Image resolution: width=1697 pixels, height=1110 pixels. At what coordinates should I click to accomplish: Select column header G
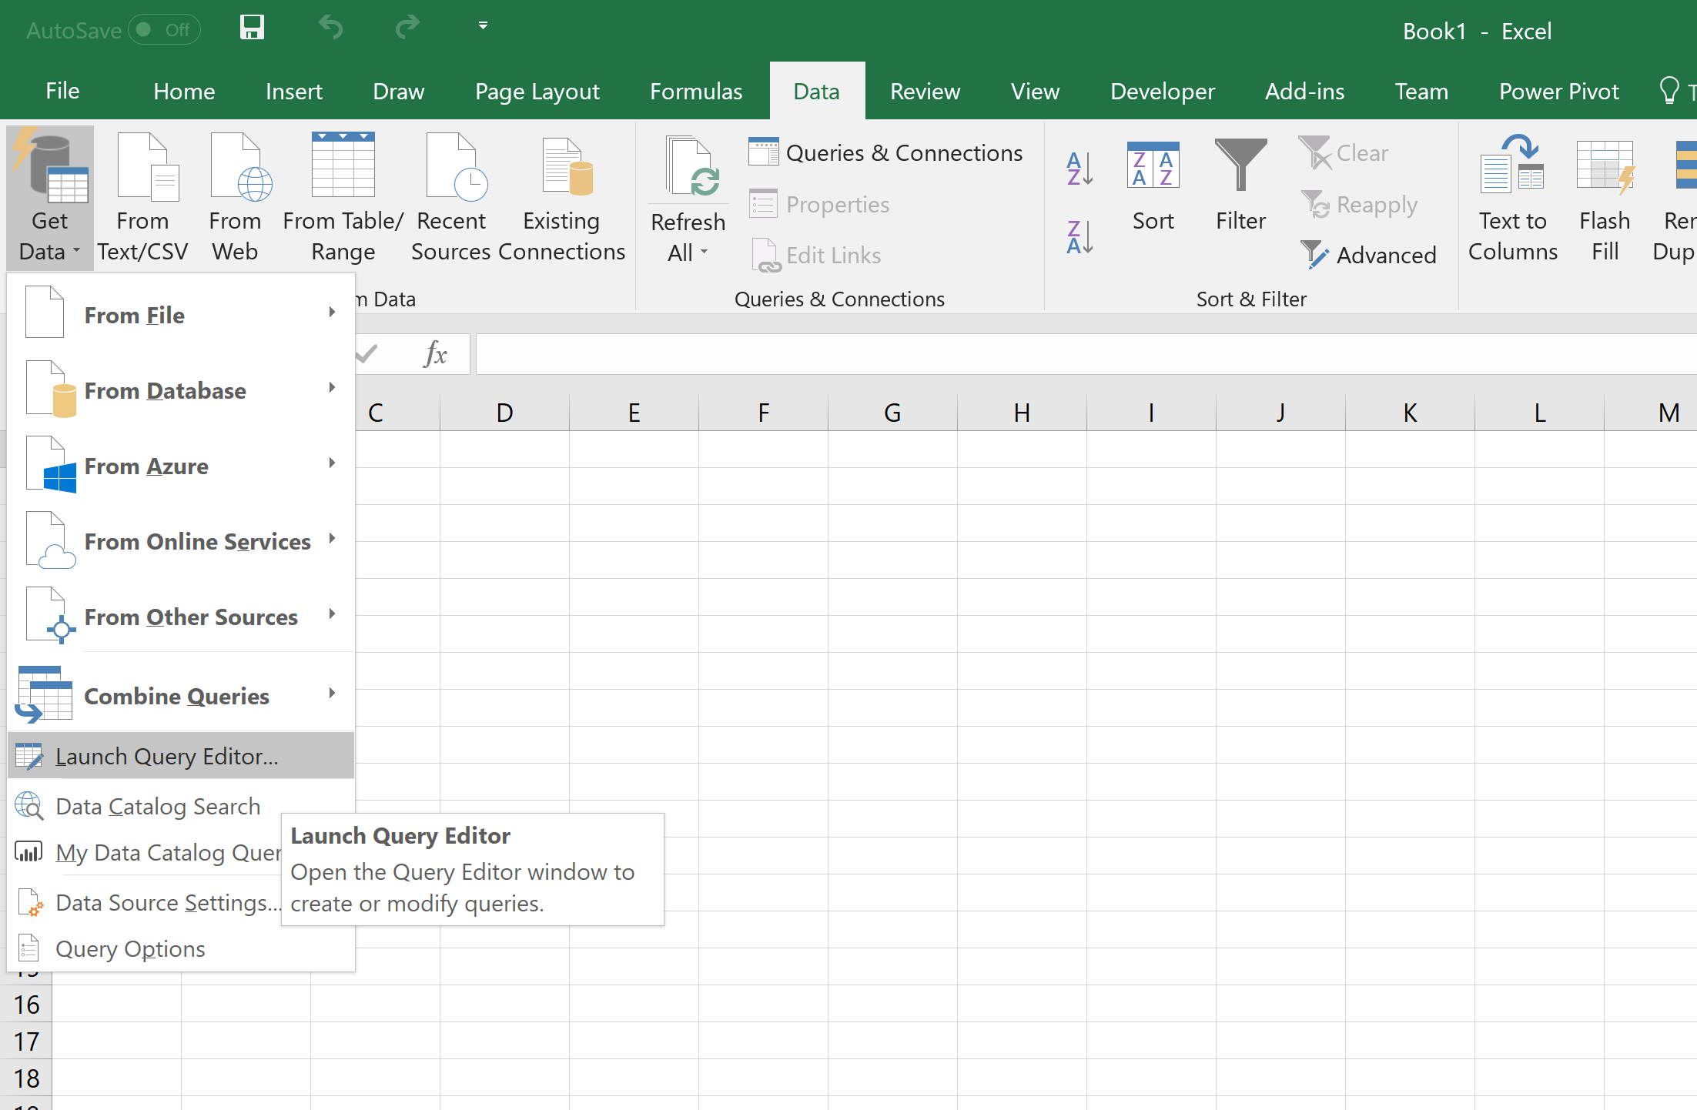[x=892, y=413]
